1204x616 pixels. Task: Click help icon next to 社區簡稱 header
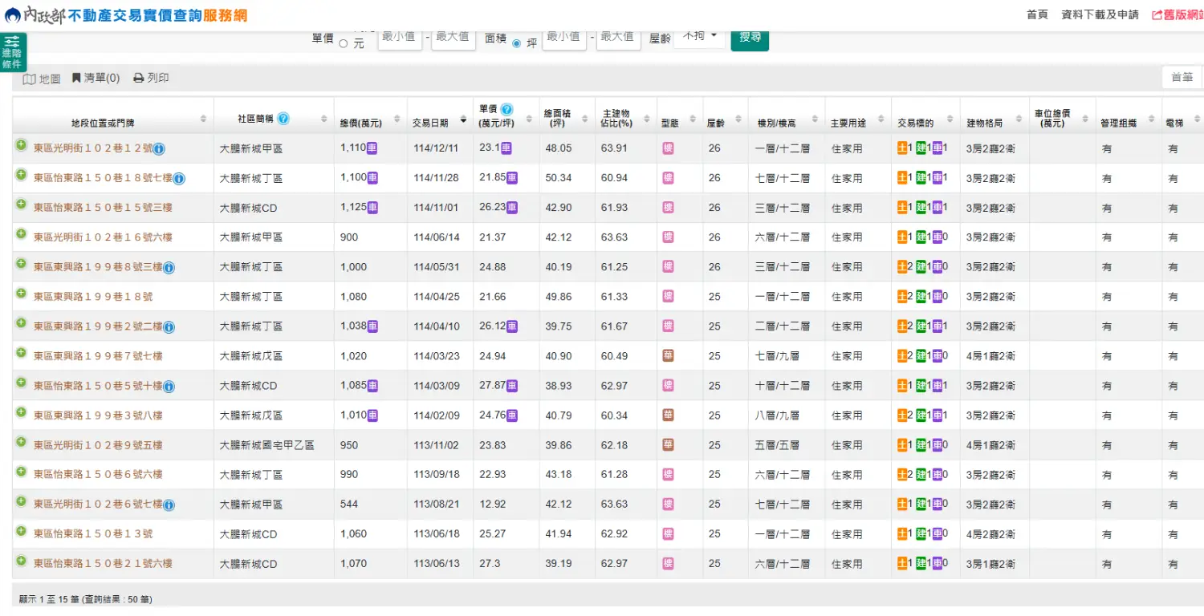tap(283, 119)
